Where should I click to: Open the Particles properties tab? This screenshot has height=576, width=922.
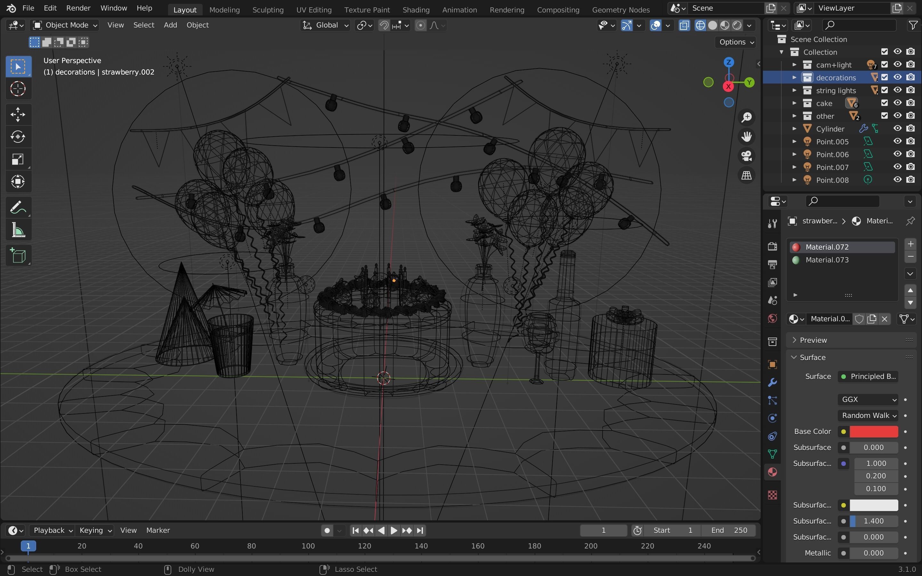(x=772, y=400)
